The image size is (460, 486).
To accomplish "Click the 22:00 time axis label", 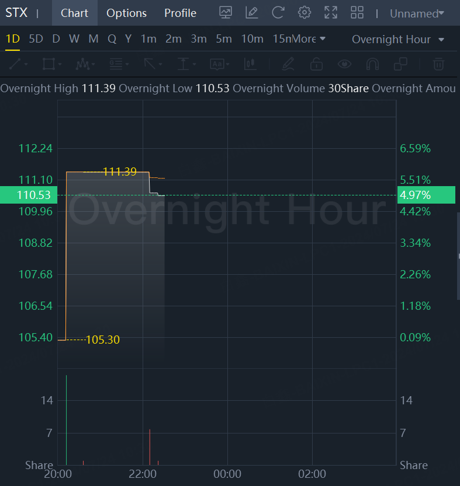I will tap(143, 474).
